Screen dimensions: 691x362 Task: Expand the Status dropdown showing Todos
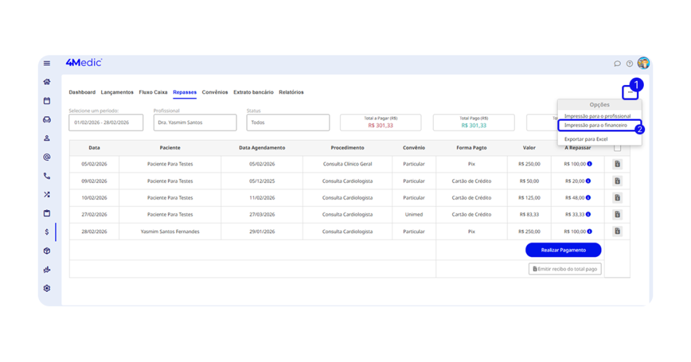point(287,123)
